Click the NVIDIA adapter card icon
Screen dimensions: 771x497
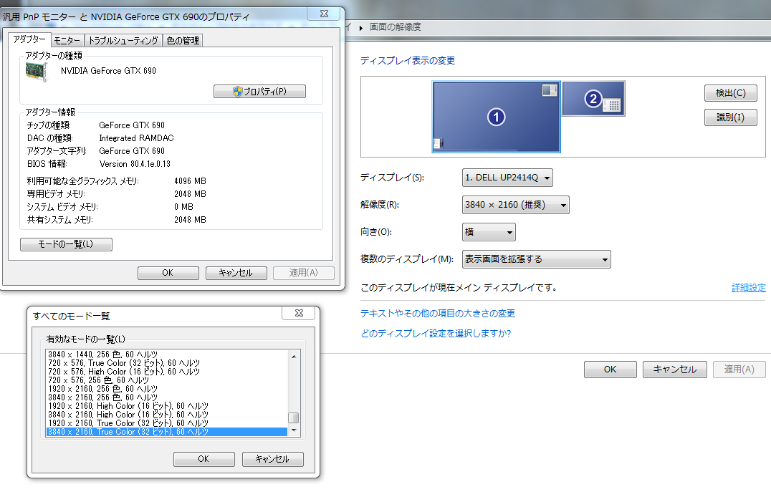pos(37,72)
